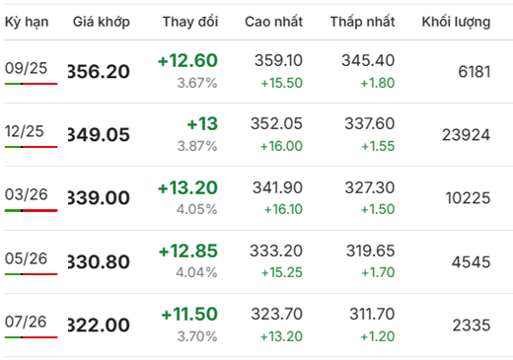Select the 09/25 contract term
513x360 pixels.
click(26, 68)
